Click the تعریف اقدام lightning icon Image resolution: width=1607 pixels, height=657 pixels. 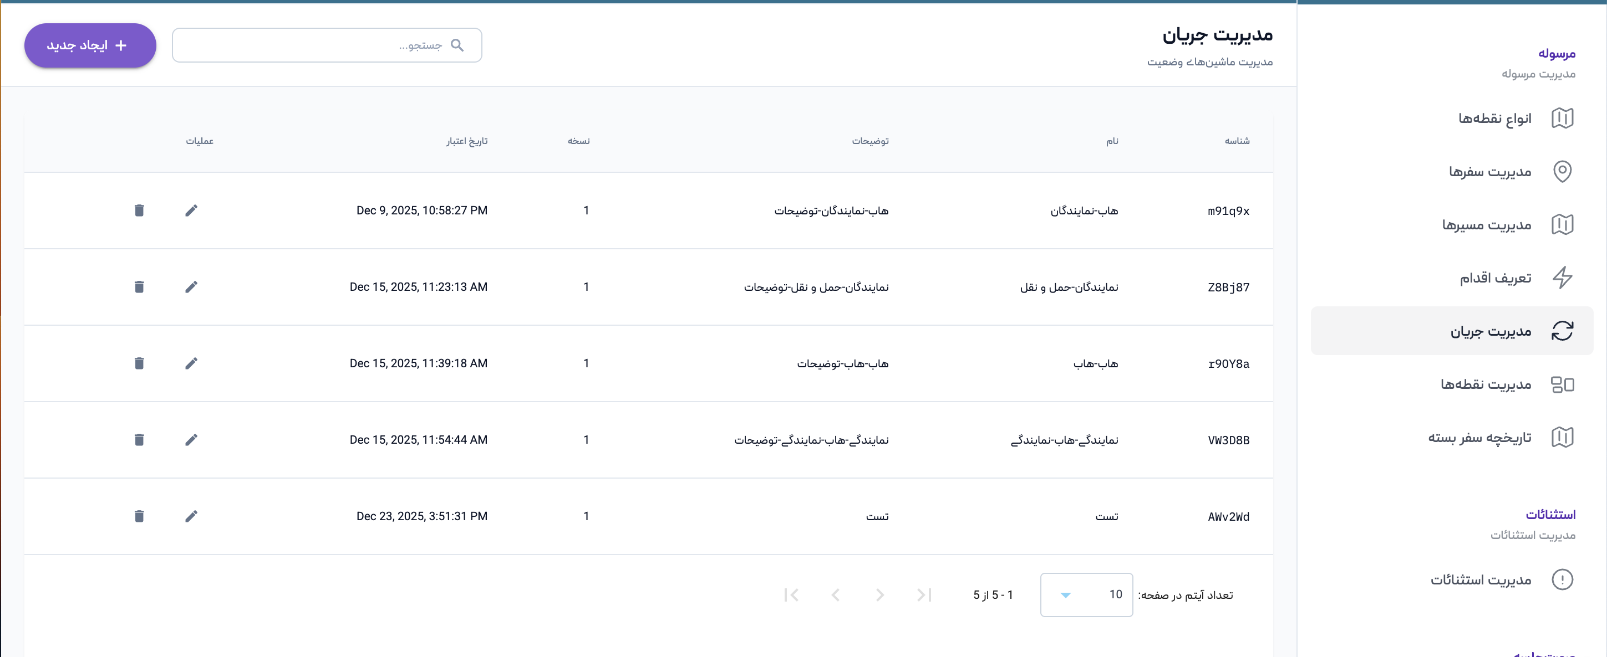point(1562,278)
